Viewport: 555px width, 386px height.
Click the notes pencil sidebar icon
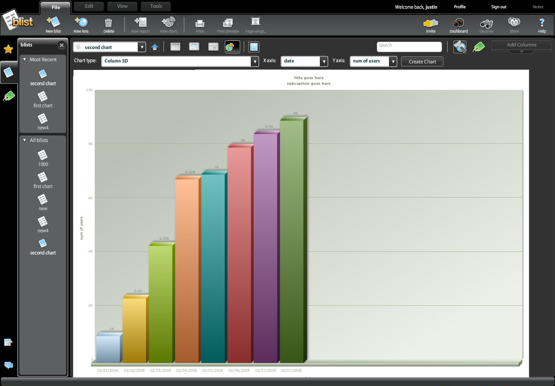tap(8, 343)
